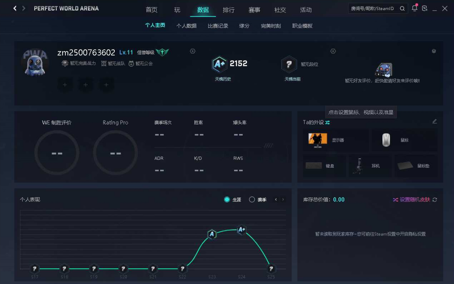Image resolution: width=454 pixels, height=284 pixels.
Task: Click the profile avatar picture
Action: (x=35, y=63)
